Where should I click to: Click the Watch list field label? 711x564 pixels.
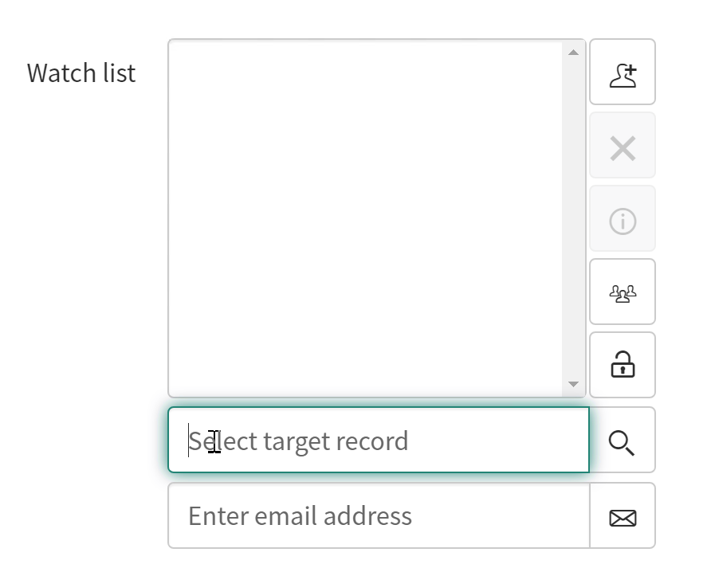81,73
